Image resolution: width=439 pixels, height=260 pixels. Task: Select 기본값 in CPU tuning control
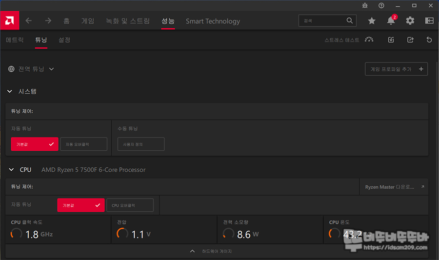pos(81,205)
